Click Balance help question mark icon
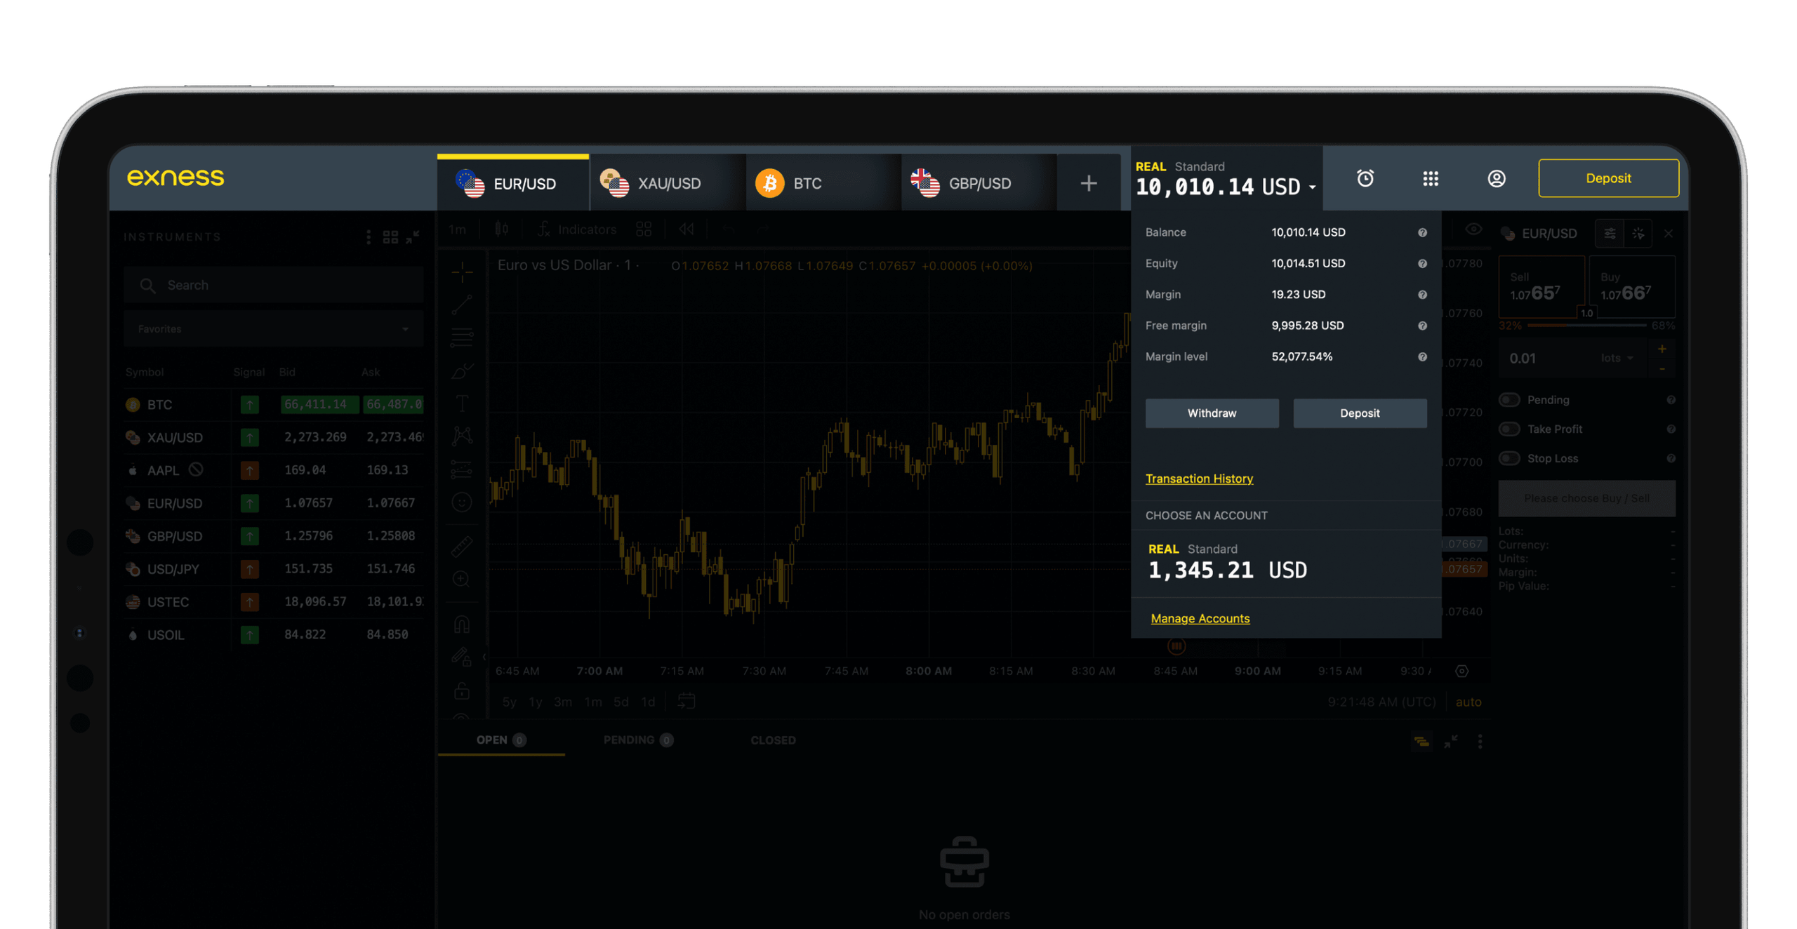This screenshot has height=929, width=1797. click(1421, 232)
